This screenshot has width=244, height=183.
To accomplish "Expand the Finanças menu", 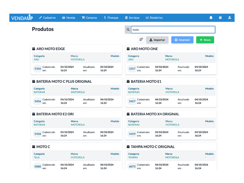I will pyautogui.click(x=111, y=18).
